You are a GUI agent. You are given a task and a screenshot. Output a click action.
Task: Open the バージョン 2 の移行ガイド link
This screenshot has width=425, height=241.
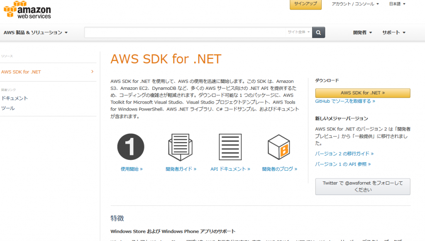point(344,154)
